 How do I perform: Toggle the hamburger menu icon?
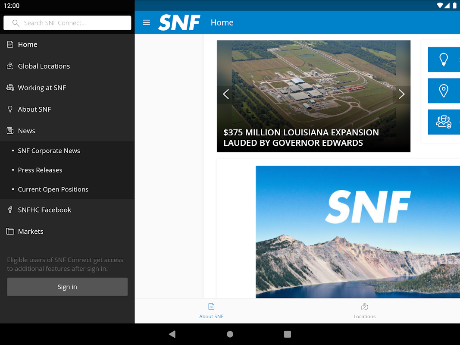(146, 22)
